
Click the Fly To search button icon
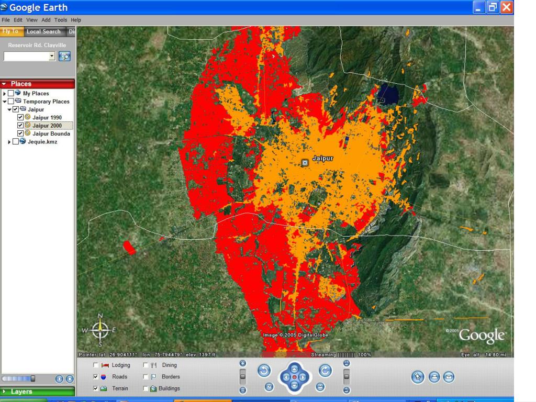click(64, 56)
